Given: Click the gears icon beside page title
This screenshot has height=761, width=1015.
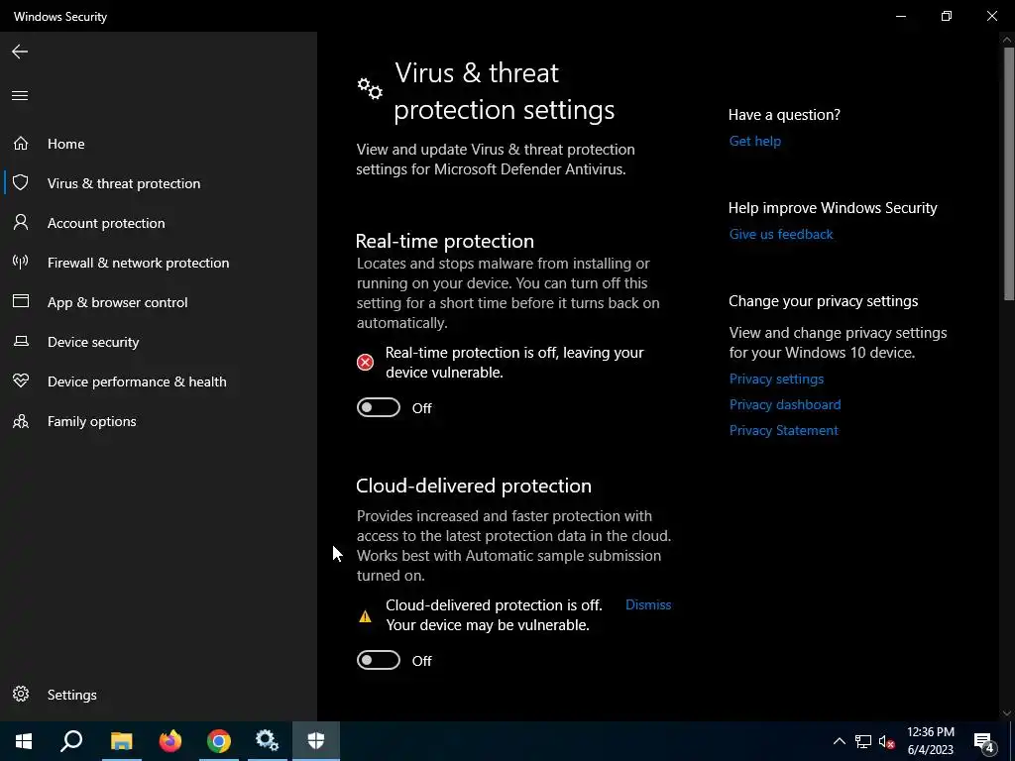Looking at the screenshot, I should tap(370, 88).
